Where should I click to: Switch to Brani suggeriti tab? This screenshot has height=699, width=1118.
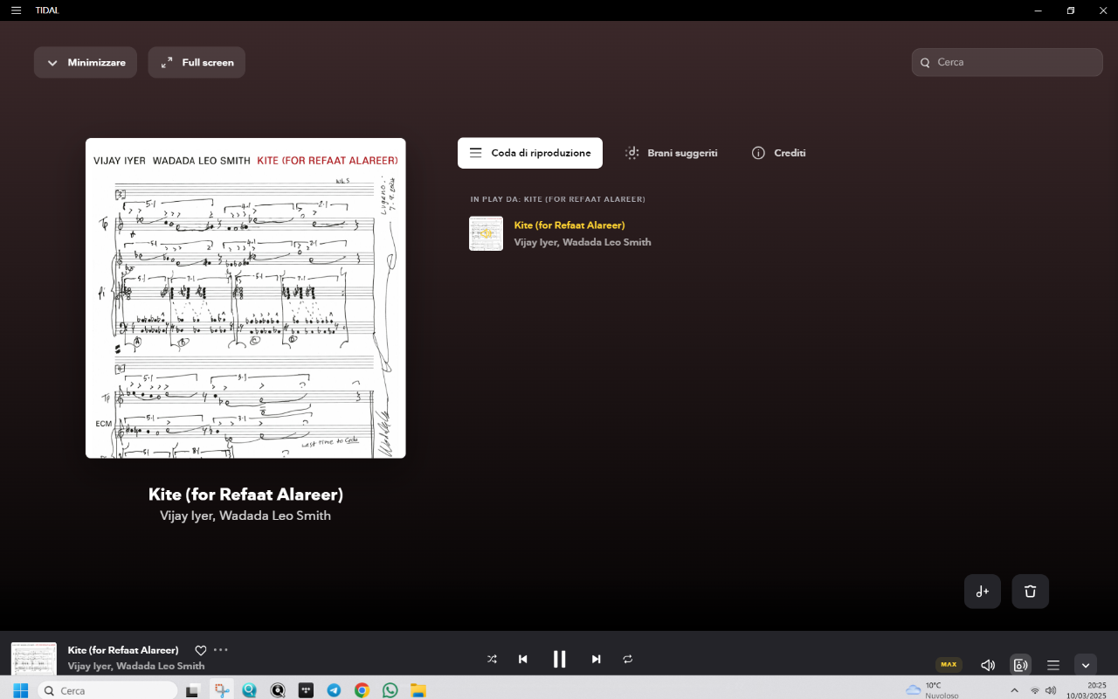coord(671,153)
